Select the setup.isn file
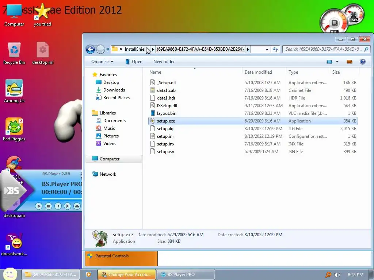 point(165,152)
